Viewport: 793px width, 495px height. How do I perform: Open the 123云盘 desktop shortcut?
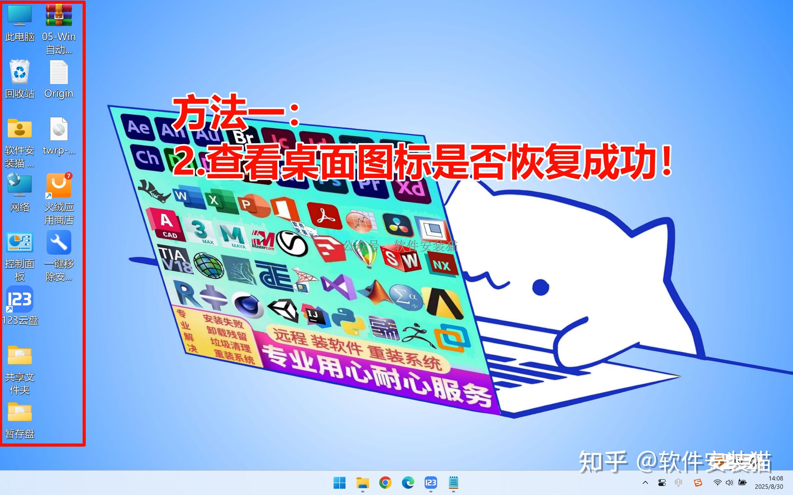tap(20, 300)
